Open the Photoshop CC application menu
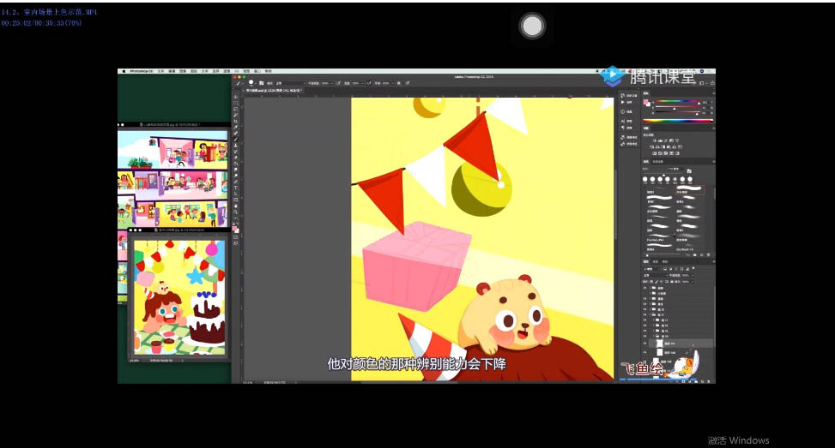 (141, 71)
